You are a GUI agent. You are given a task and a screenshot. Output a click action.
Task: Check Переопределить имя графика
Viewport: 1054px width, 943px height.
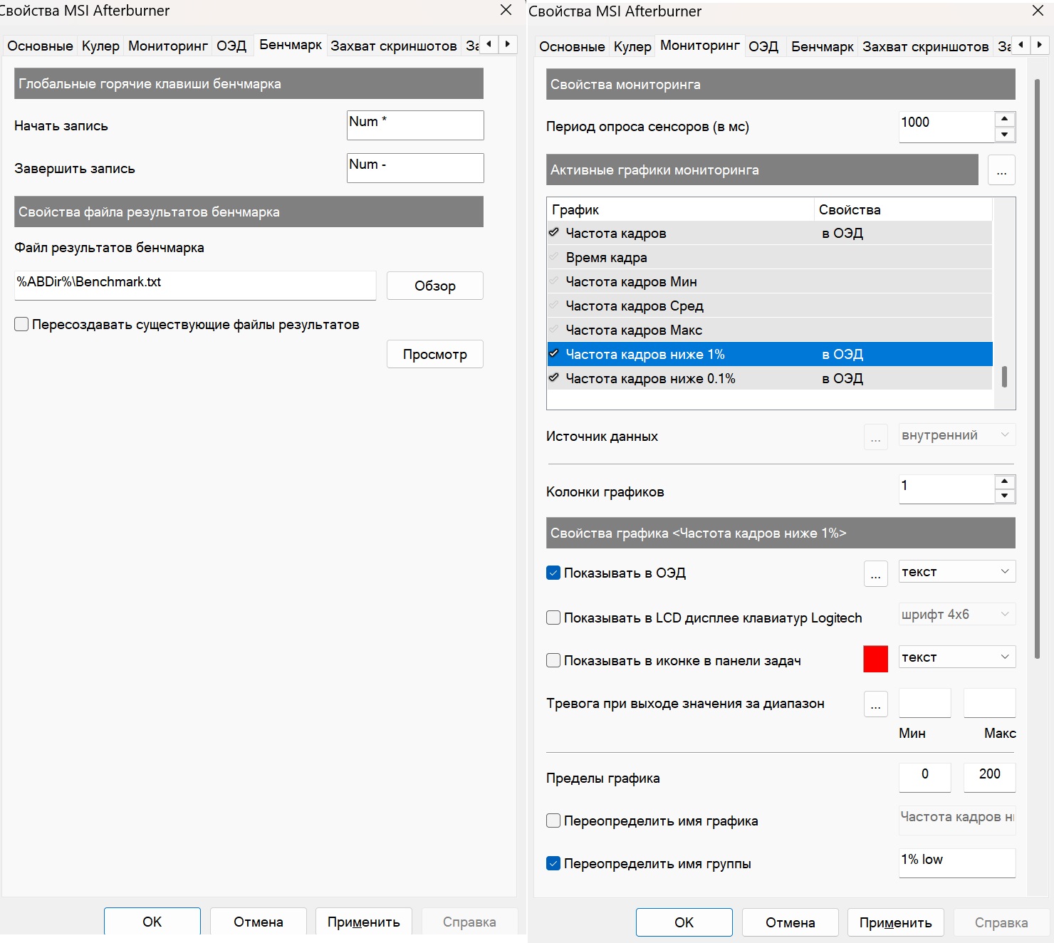(553, 820)
